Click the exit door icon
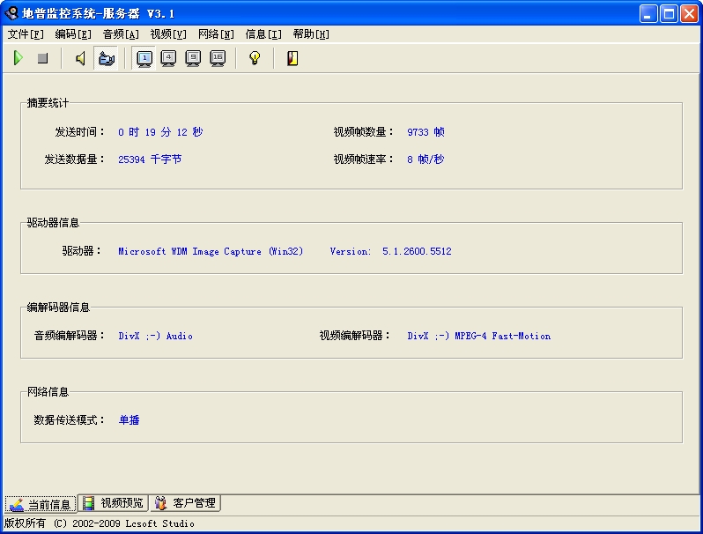Viewport: 703px width, 534px height. (x=292, y=58)
